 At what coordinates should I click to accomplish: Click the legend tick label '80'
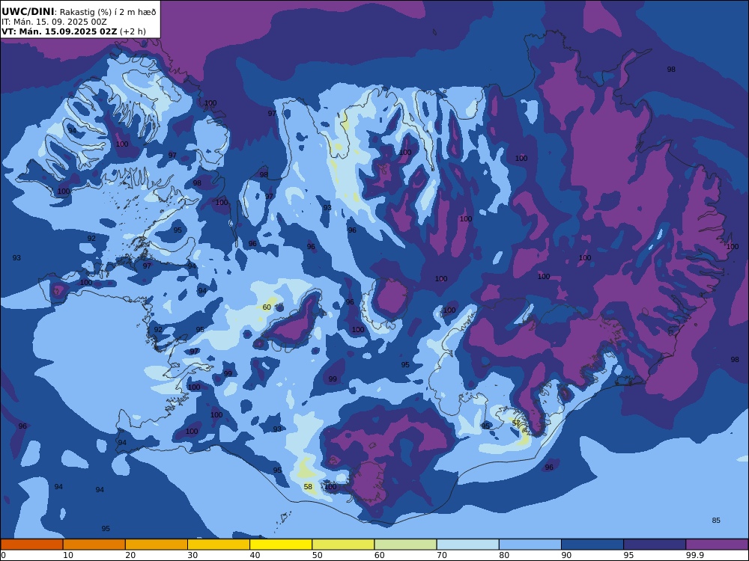click(504, 555)
